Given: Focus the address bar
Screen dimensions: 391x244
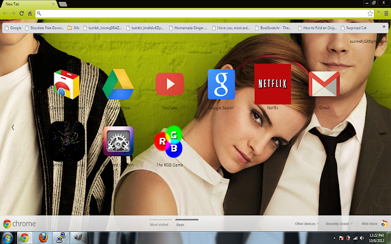Looking at the screenshot, I should click(x=205, y=13).
